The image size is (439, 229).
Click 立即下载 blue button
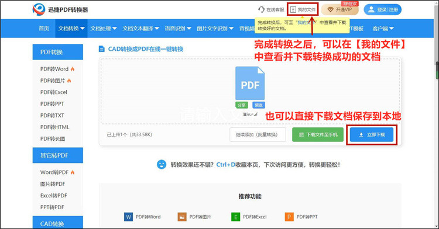point(372,134)
